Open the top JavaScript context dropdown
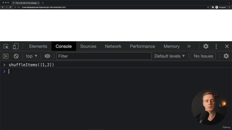Screen dimensions: 232x130 (32, 56)
